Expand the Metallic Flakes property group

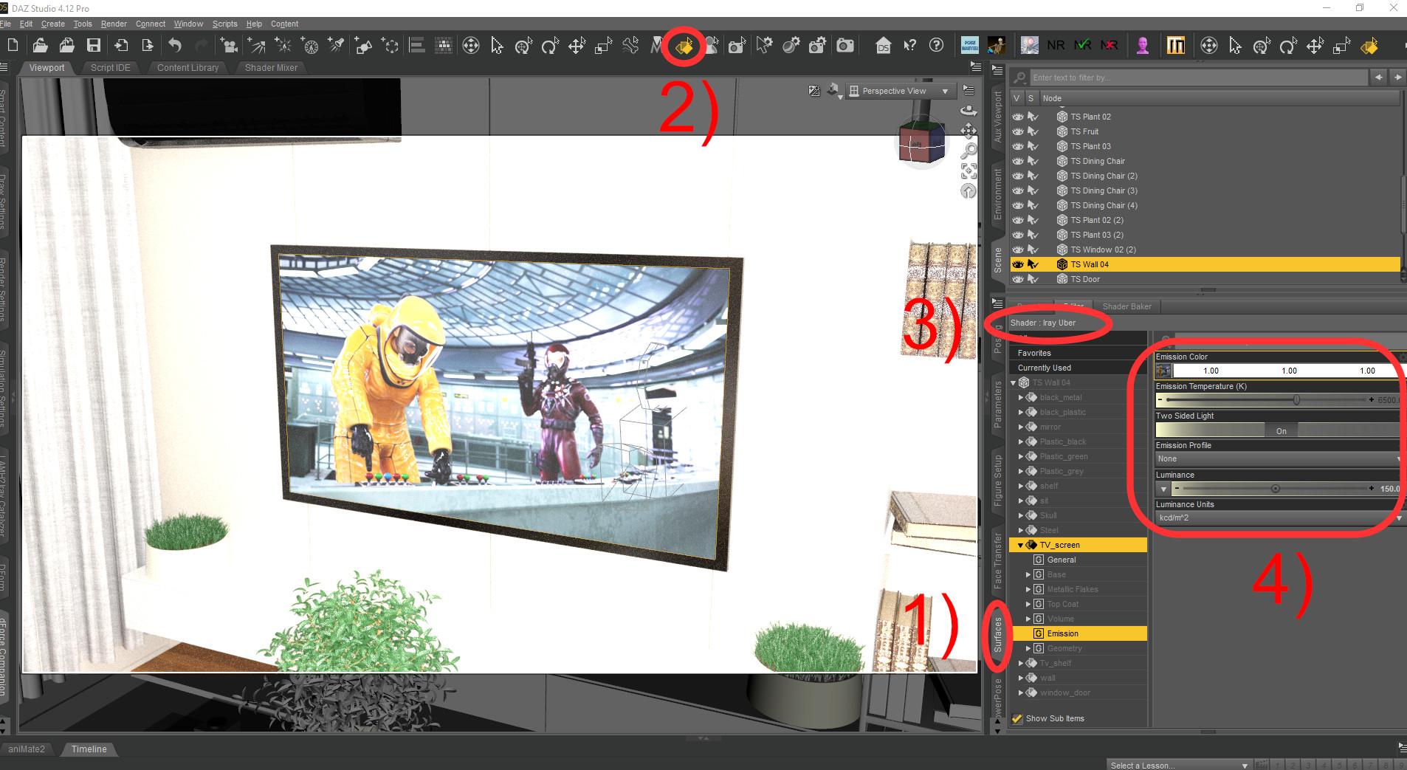(1028, 589)
